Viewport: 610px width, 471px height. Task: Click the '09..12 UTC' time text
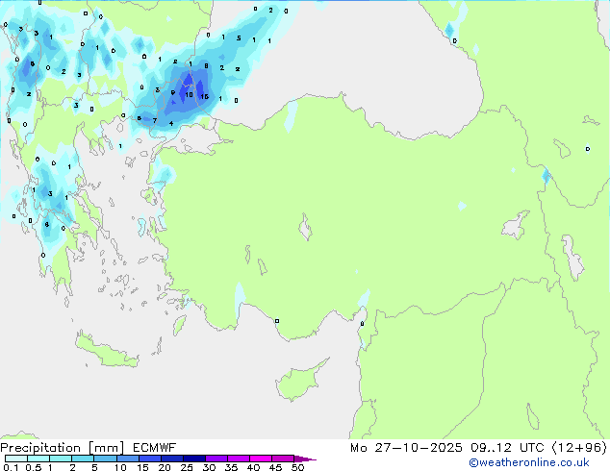point(506,448)
